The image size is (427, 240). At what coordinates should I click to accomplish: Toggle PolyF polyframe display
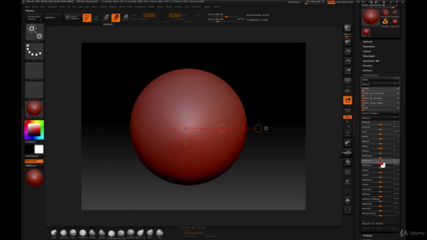tap(348, 172)
